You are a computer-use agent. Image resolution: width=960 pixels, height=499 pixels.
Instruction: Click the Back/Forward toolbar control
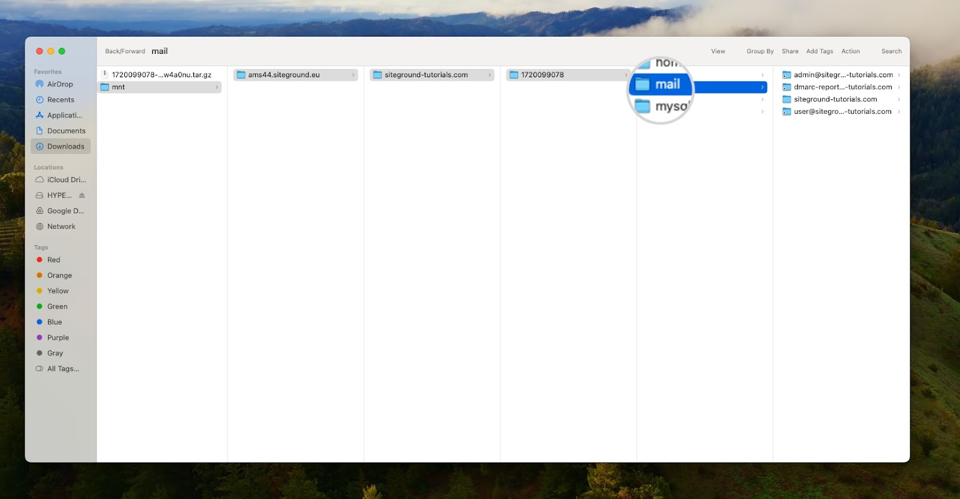pyautogui.click(x=125, y=52)
